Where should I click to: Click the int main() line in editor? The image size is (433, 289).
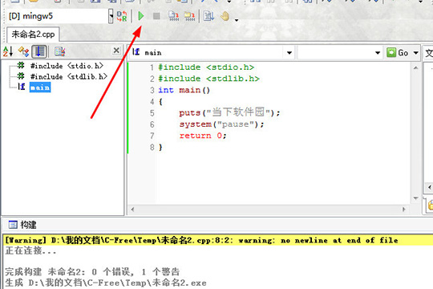[184, 90]
